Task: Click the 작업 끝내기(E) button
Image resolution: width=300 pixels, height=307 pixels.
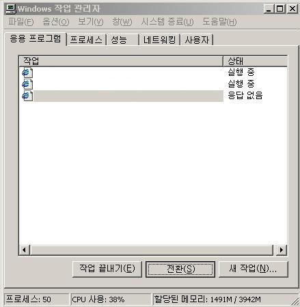Action: pos(107,269)
